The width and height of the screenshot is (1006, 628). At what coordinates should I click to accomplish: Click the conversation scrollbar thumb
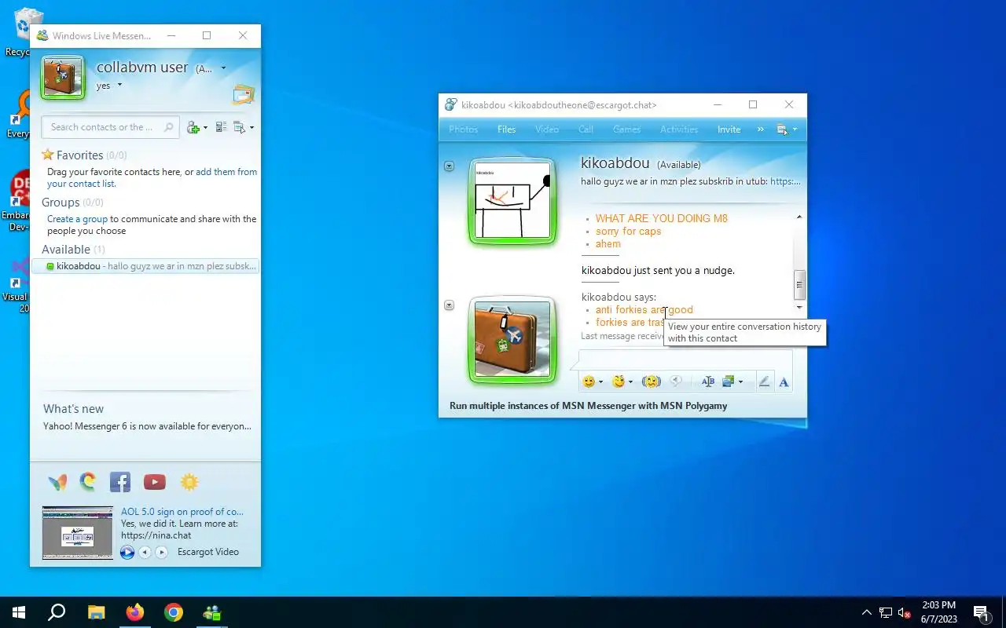[x=799, y=285]
